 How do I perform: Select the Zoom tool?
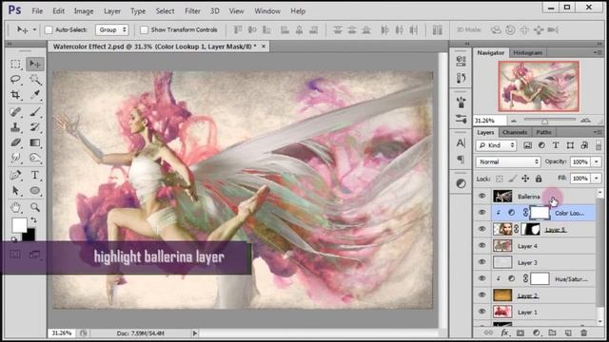35,207
